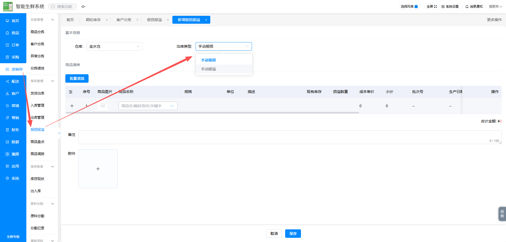Switch to the 期初库存 tab
The image size is (506, 242).
(93, 20)
